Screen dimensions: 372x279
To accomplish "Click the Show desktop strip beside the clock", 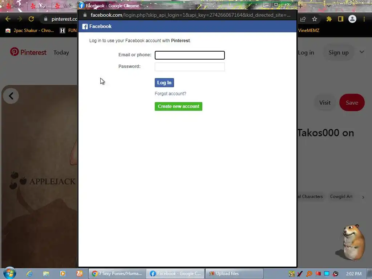I will tap(369, 274).
